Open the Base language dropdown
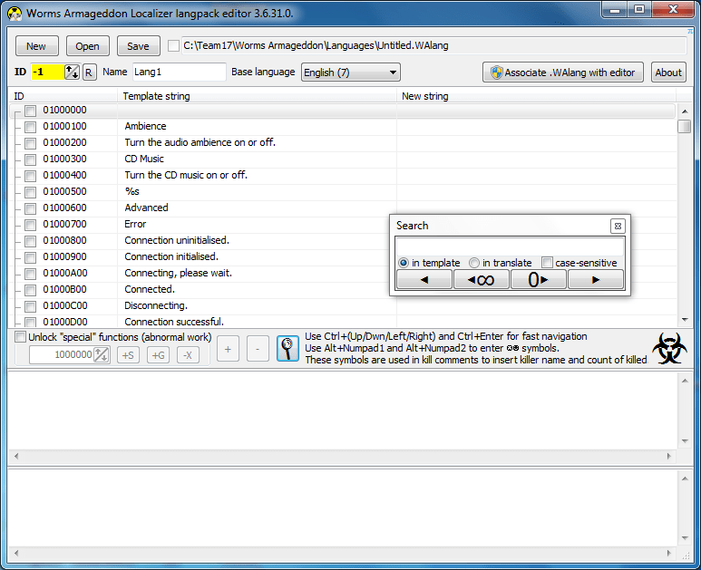 pos(350,72)
